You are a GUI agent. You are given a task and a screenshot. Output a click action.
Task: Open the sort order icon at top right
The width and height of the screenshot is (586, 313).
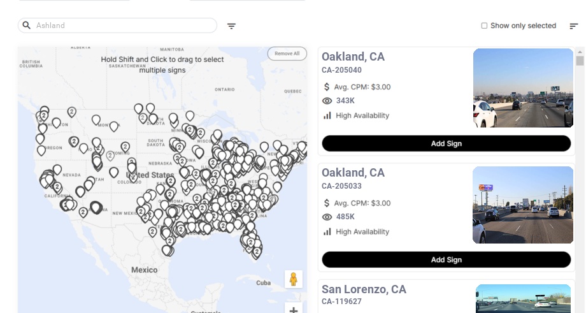tap(574, 26)
